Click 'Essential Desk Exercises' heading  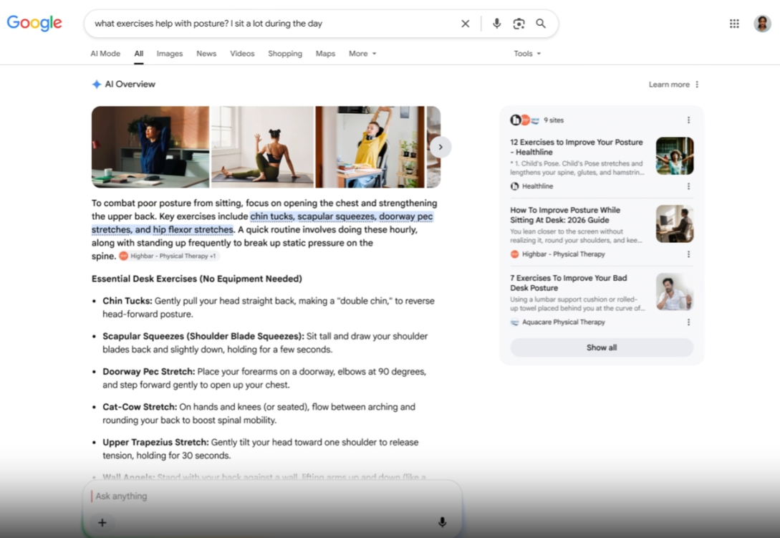point(196,279)
